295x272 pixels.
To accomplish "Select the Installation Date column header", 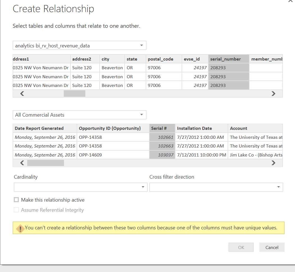I will [202, 128].
